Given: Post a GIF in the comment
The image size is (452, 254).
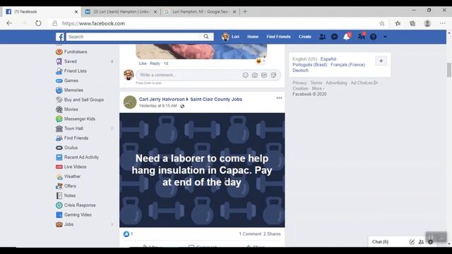Looking at the screenshot, I should pos(264,75).
